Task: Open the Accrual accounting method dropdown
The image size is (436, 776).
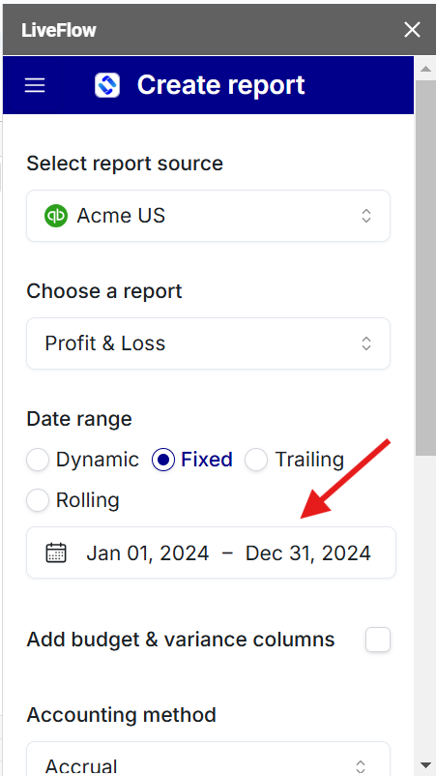Action: (208, 759)
